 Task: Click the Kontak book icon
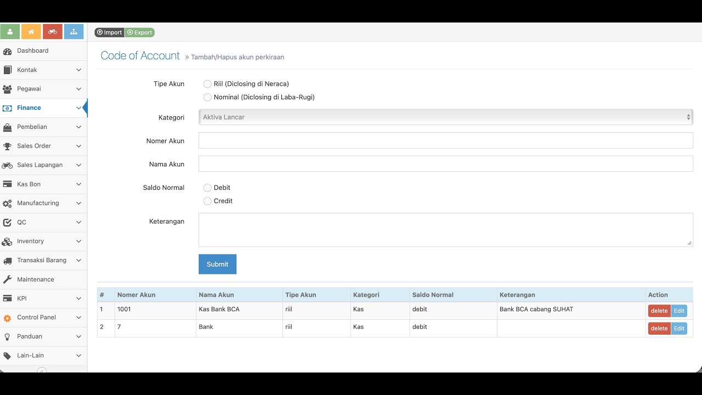click(7, 70)
